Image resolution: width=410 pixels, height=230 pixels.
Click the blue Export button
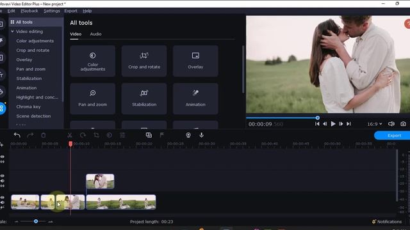pos(392,135)
